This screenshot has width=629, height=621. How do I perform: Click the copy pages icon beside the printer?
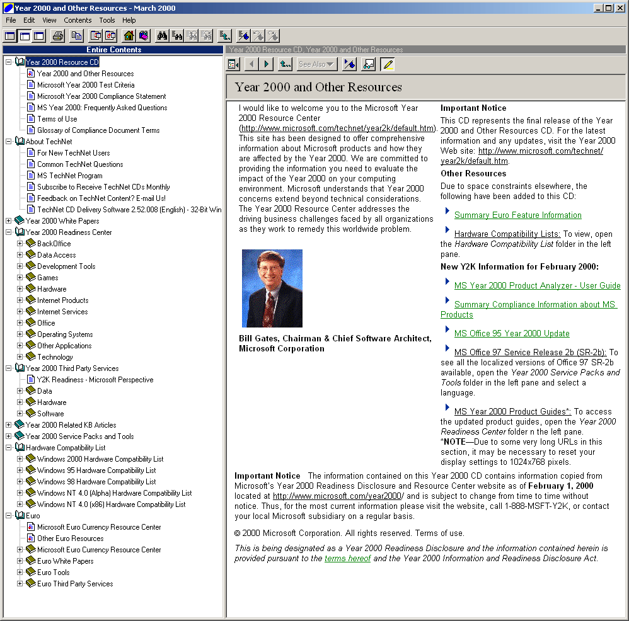pos(77,36)
